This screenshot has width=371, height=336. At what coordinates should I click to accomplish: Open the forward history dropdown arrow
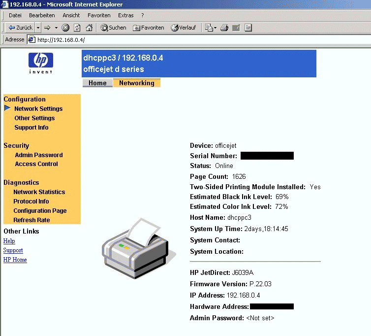pos(56,28)
